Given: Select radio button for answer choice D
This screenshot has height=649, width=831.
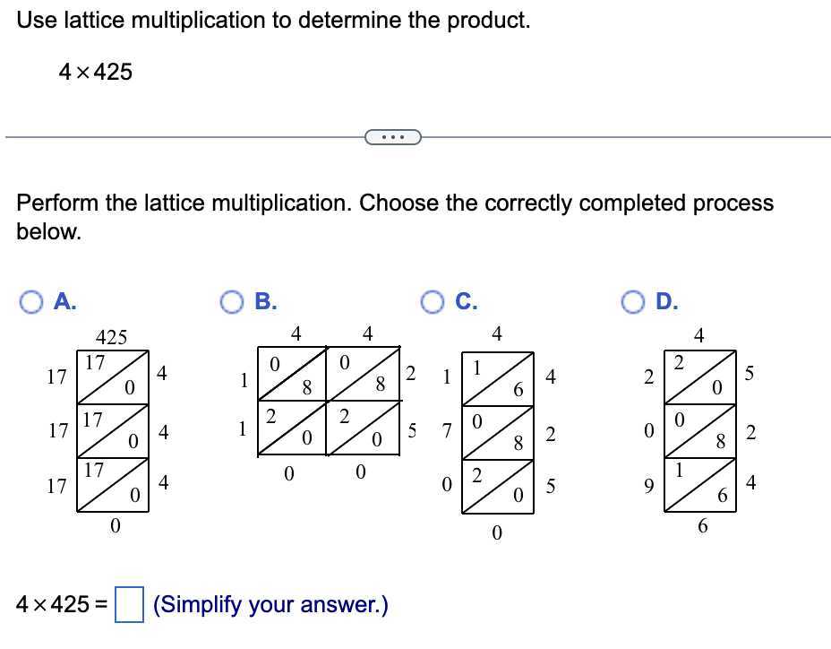Looking at the screenshot, I should tap(633, 302).
